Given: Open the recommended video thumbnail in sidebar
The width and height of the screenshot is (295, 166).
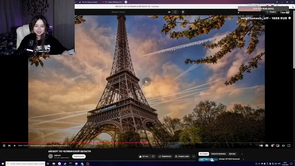Looking at the screenshot, I should 208,160.
